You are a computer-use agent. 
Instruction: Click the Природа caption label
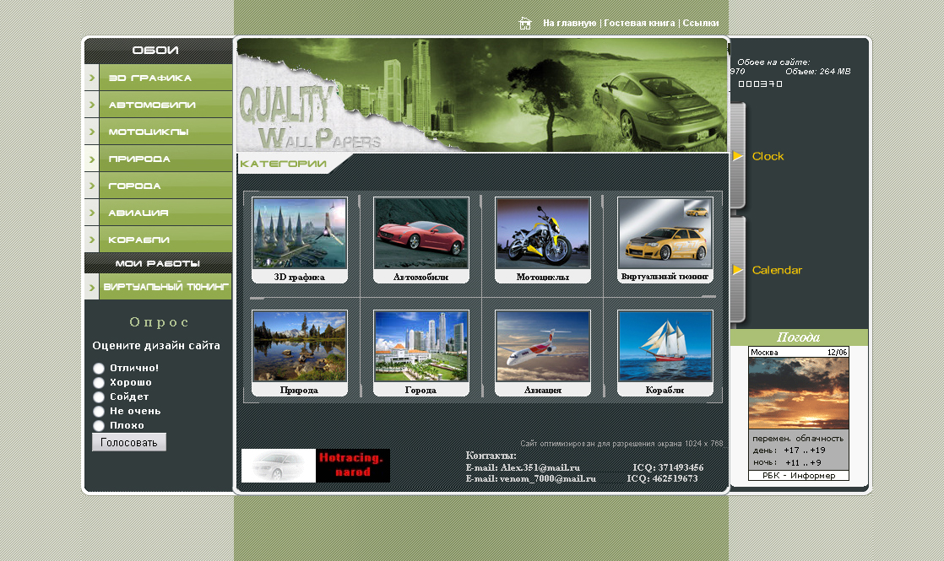click(x=299, y=391)
